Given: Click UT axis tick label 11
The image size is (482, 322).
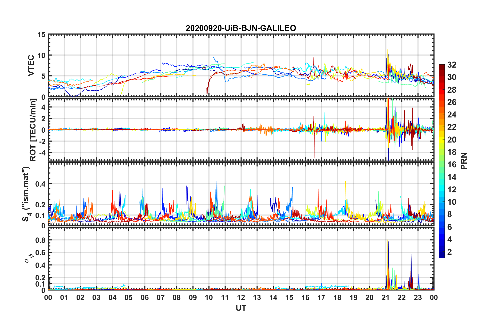Looking at the screenshot, I should coord(225,297).
